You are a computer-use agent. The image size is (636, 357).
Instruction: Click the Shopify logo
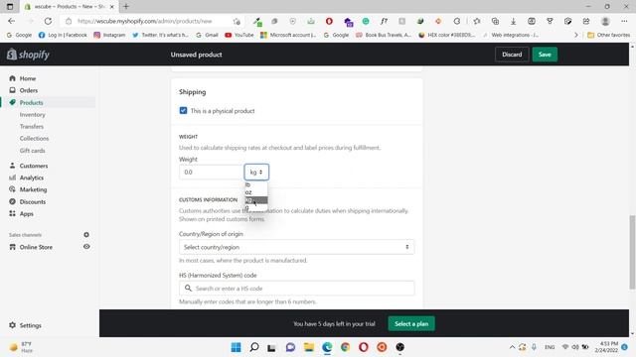28,55
